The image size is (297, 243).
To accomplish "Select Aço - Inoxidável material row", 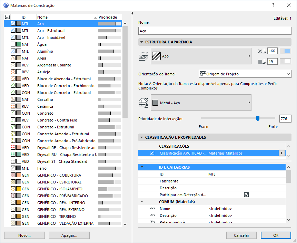I will [x=63, y=38].
